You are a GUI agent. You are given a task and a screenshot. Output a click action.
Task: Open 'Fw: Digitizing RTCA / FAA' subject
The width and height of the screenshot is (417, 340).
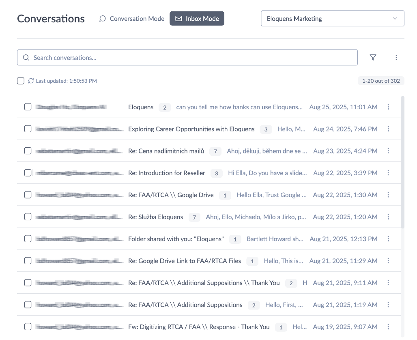(x=199, y=327)
